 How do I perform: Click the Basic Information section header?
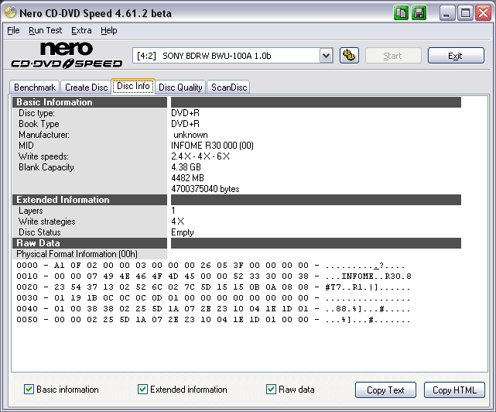(x=90, y=102)
